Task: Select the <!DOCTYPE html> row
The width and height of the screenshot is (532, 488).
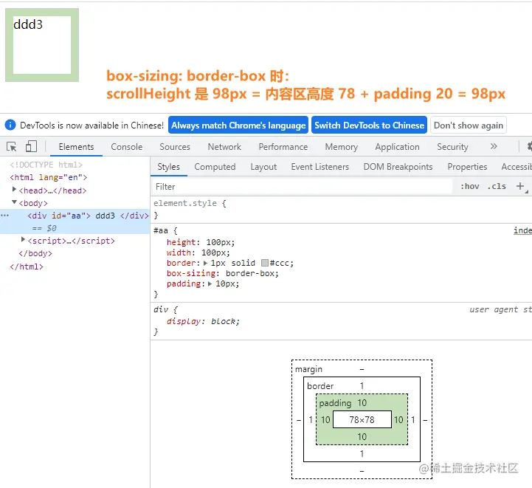Action: point(46,165)
